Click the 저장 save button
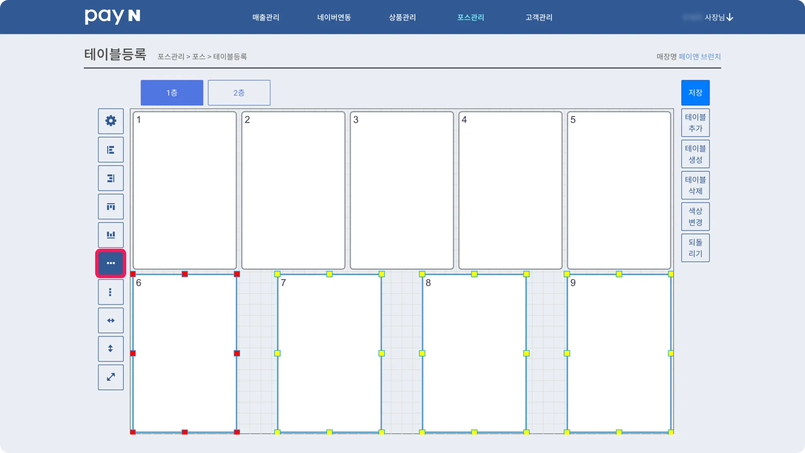 click(695, 93)
